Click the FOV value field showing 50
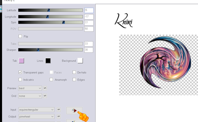 tap(89, 29)
